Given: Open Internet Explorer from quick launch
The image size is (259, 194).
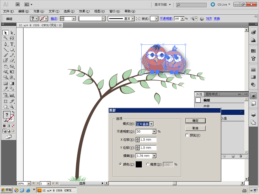Looking at the screenshot, I should point(28,190).
